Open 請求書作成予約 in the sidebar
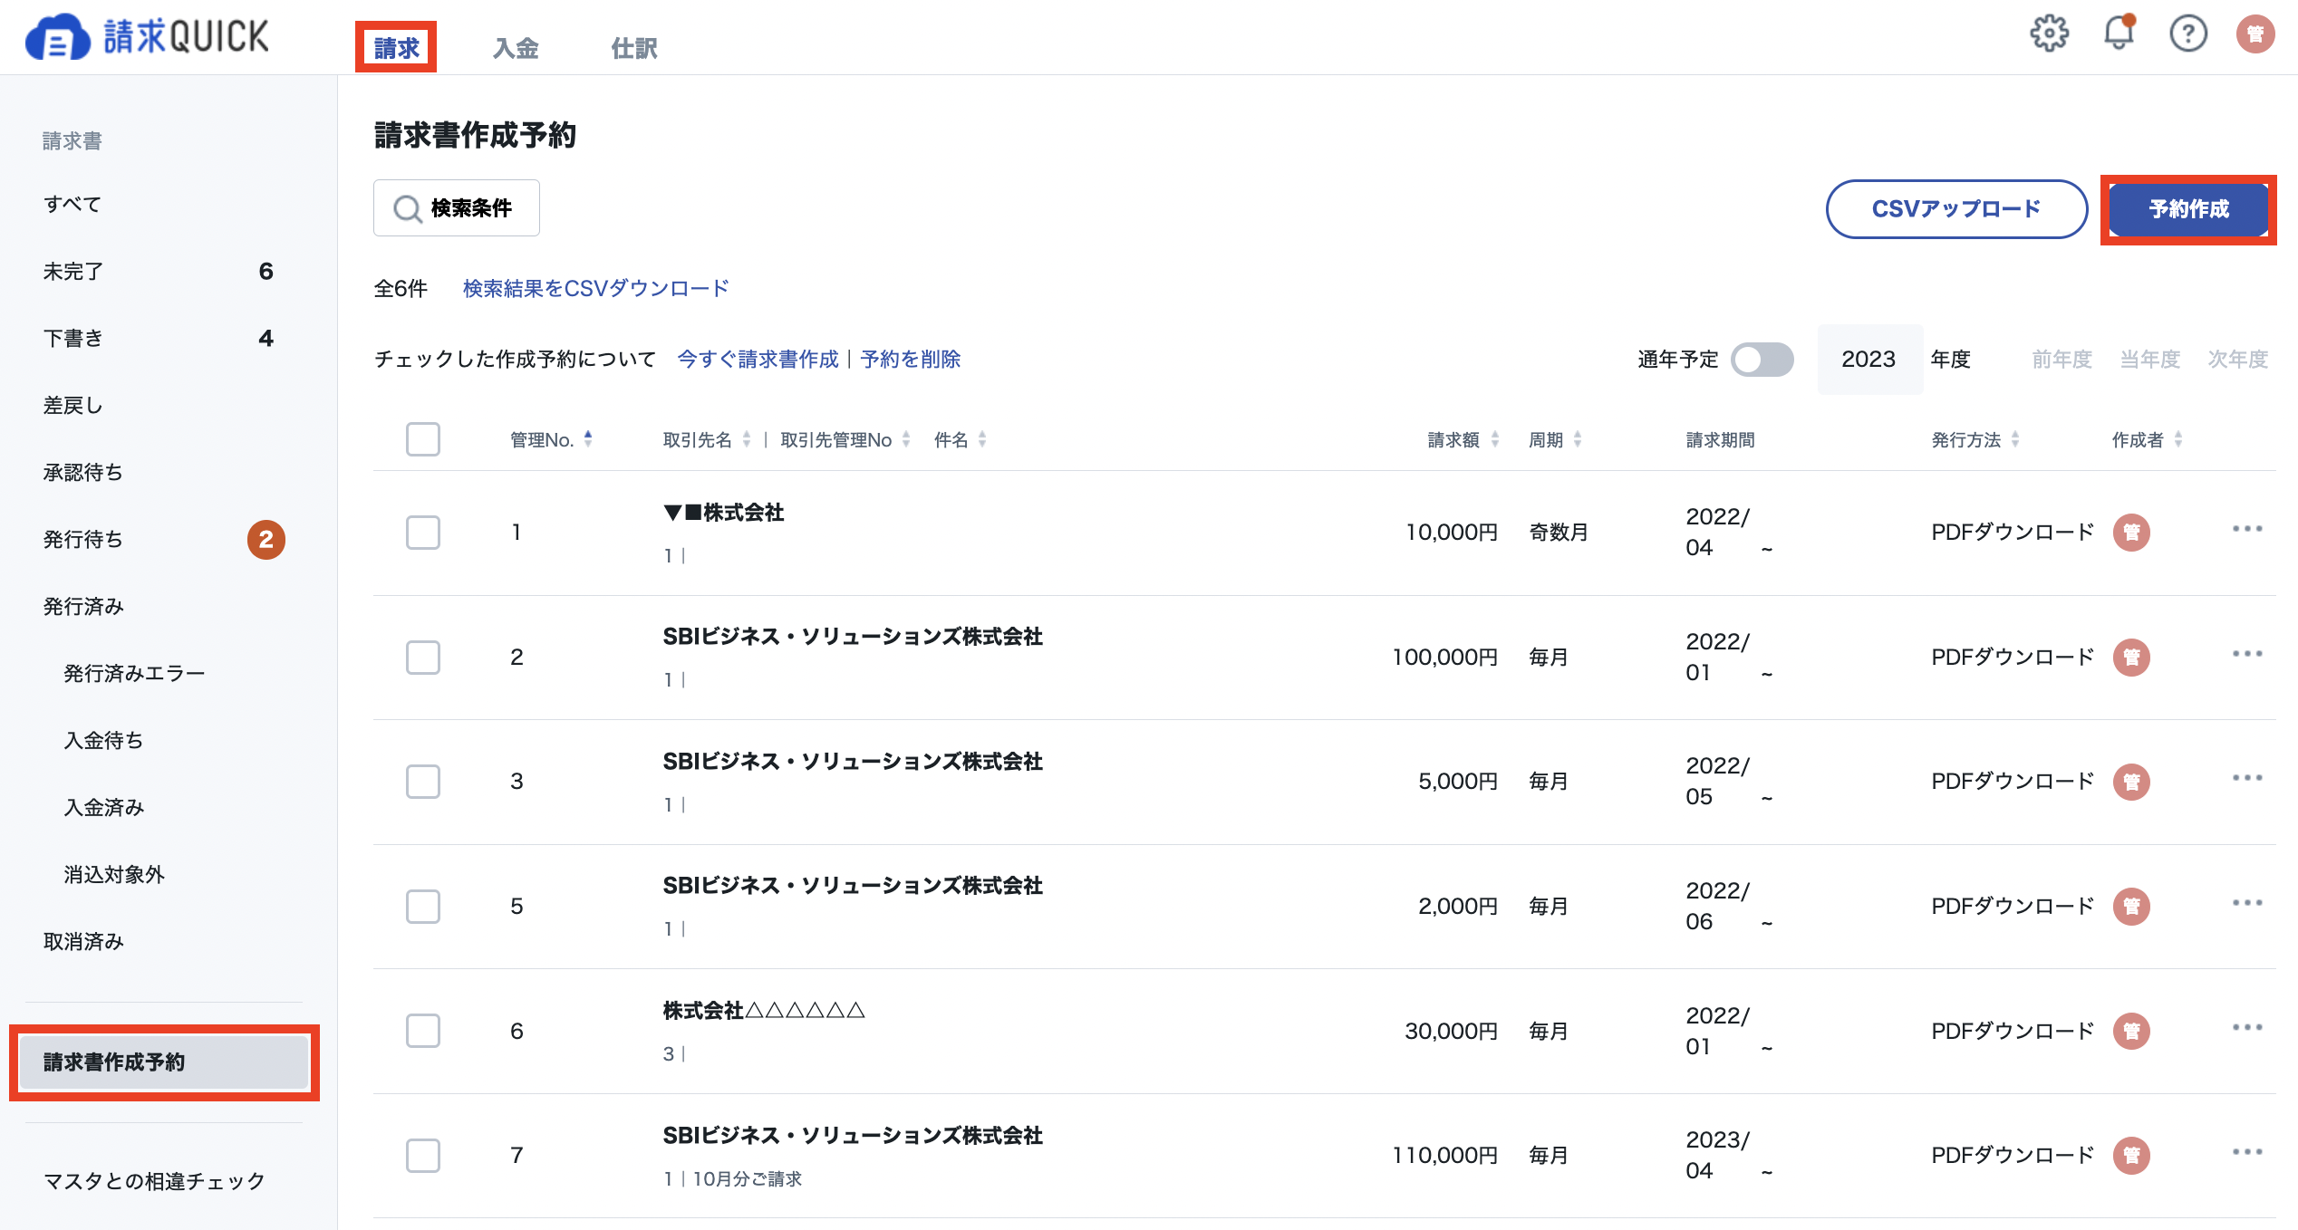Image resolution: width=2298 pixels, height=1230 pixels. tap(164, 1062)
